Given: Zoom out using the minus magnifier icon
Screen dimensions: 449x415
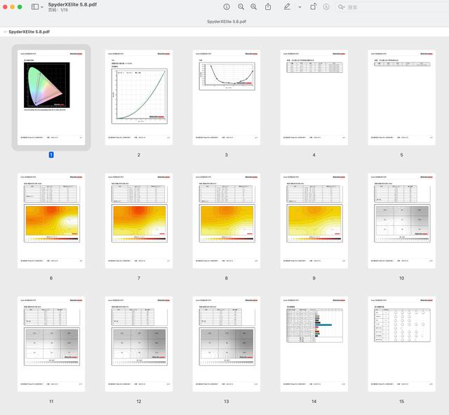Looking at the screenshot, I should (241, 6).
